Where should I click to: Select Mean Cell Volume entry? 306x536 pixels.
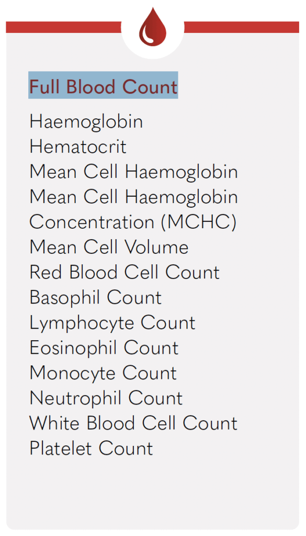[109, 247]
